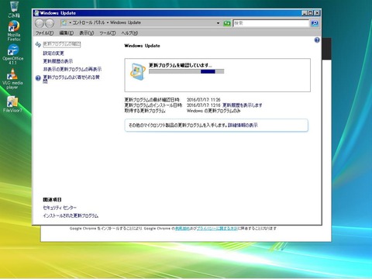Screen dimensions: 372x279
Task: Minimize the Windows Update window
Action: click(x=305, y=13)
